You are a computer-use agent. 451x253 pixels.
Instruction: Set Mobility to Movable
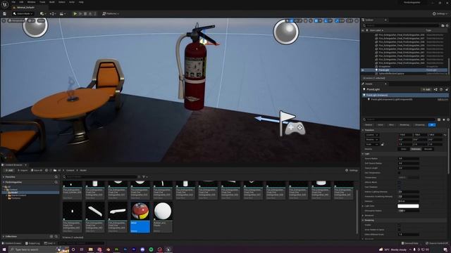[x=428, y=149]
